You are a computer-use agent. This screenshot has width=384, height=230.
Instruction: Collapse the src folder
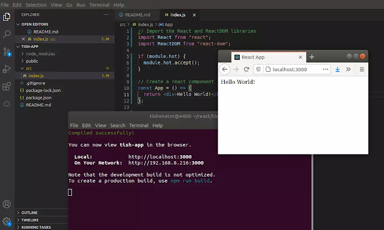point(22,68)
